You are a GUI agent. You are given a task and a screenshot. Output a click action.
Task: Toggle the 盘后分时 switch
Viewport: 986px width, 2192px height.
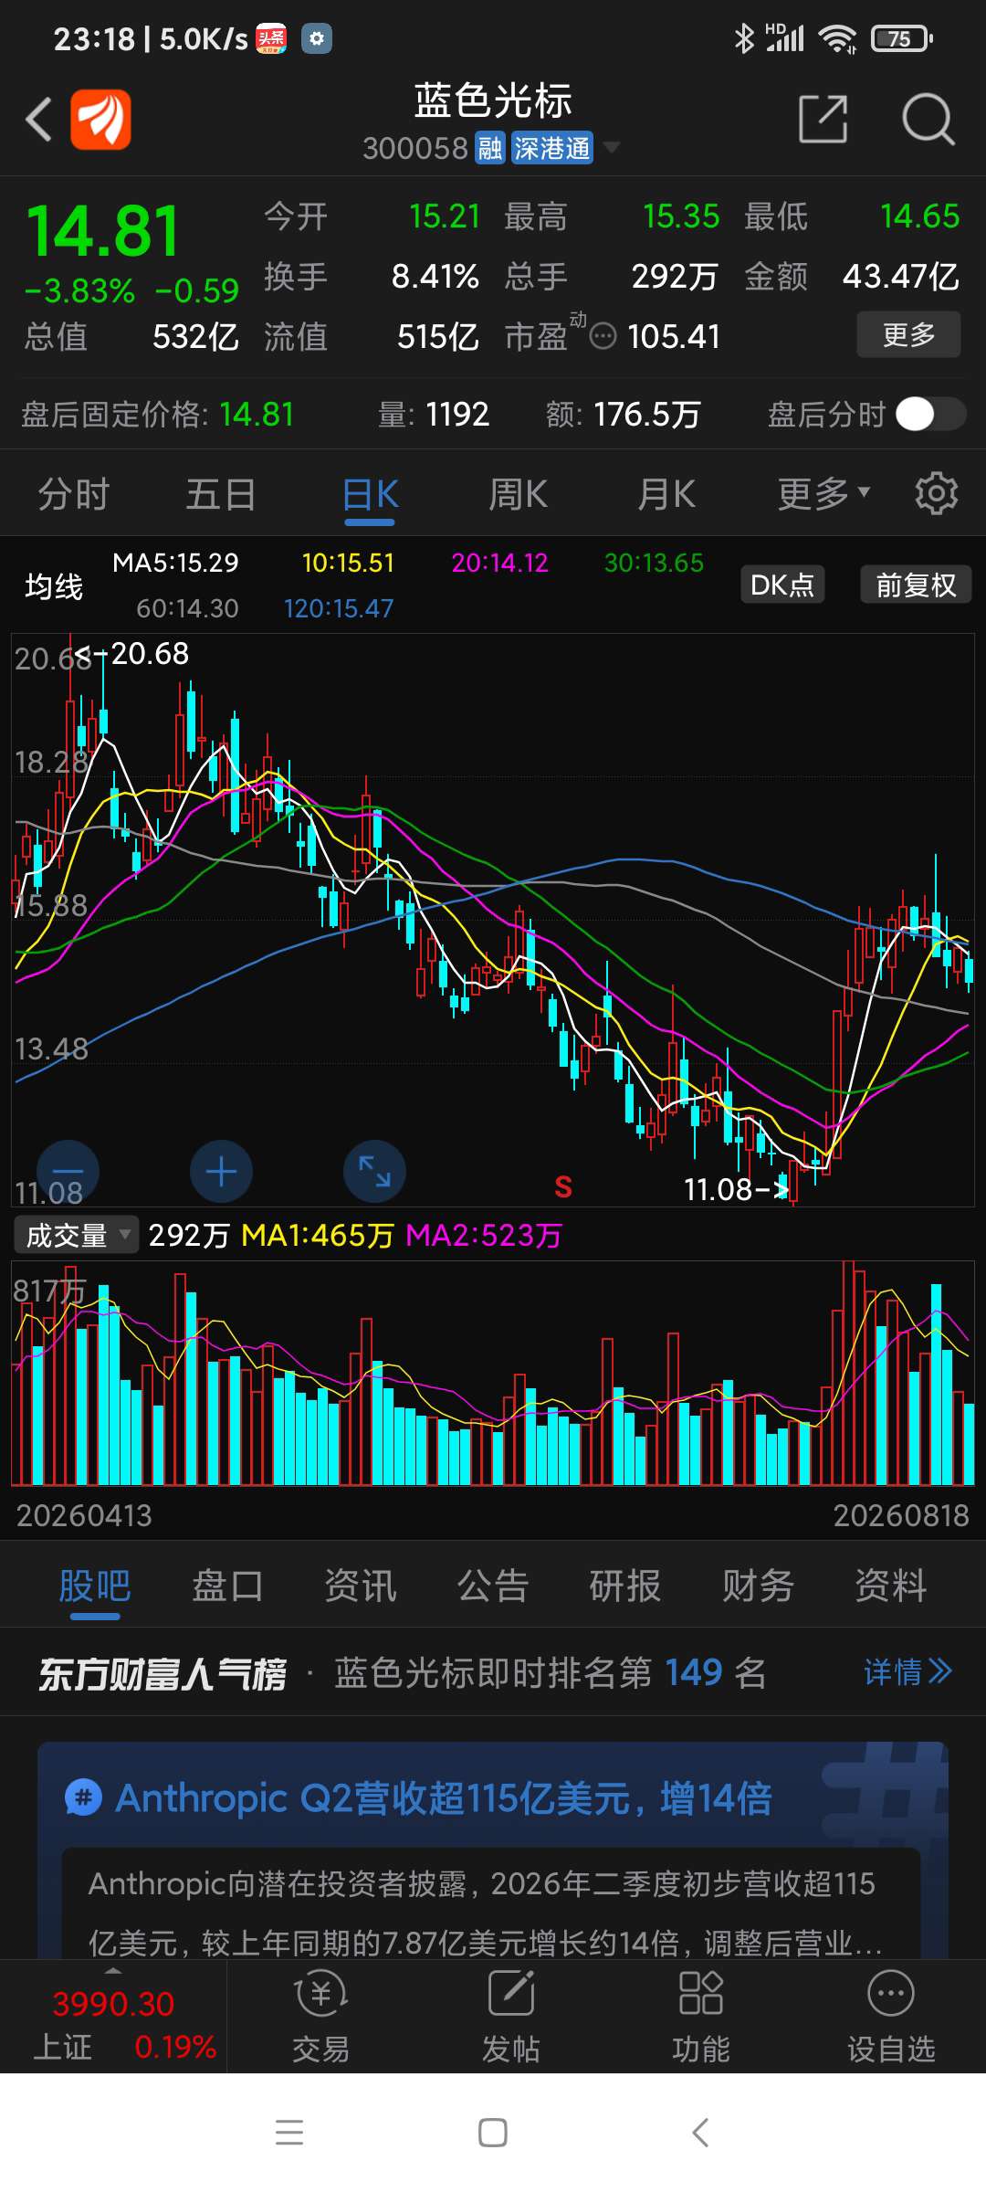[930, 415]
